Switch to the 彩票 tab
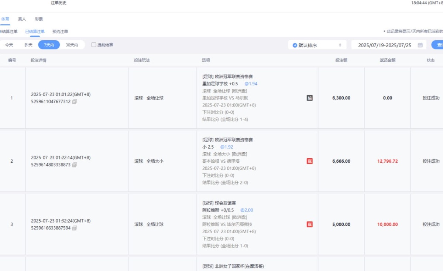This screenshot has height=271, width=443. [x=39, y=19]
